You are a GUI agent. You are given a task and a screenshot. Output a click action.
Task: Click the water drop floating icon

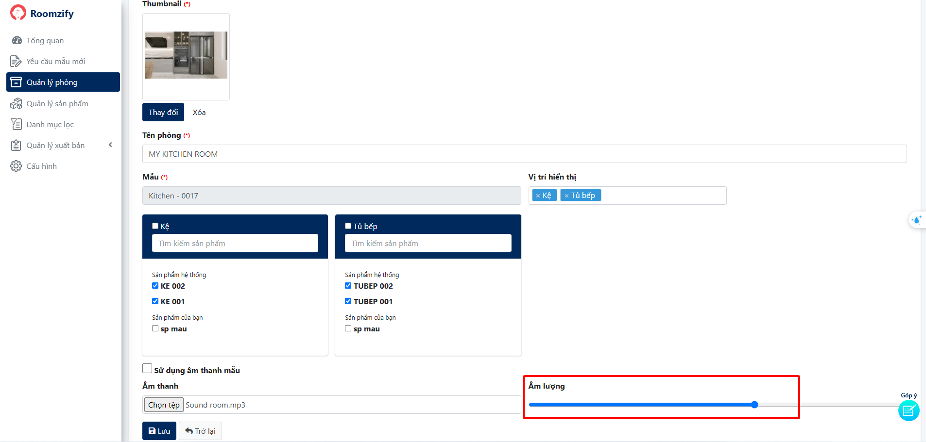[917, 220]
